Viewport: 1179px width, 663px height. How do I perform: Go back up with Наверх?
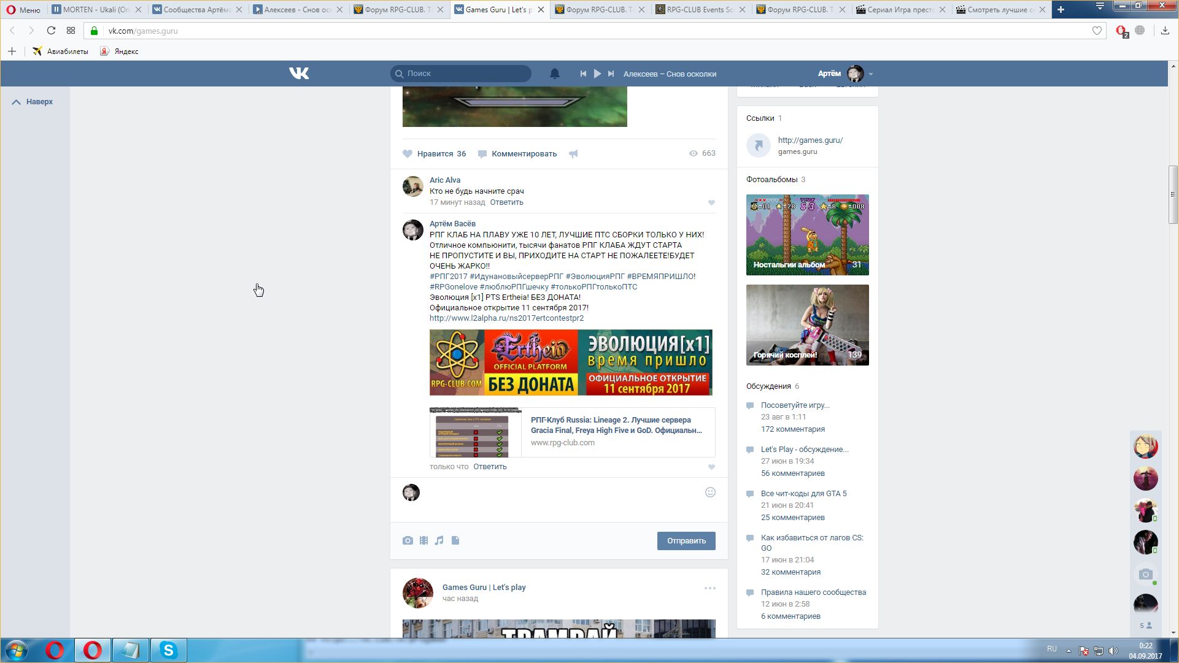(33, 102)
